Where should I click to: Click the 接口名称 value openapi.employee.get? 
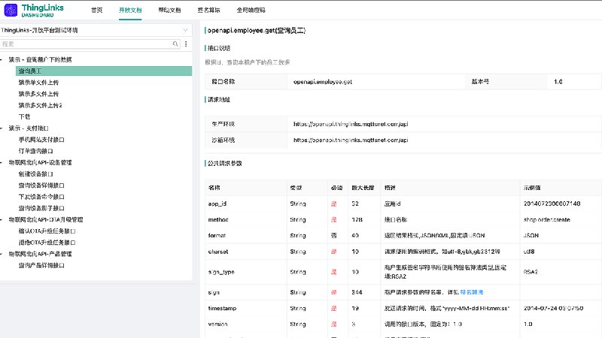click(x=323, y=82)
